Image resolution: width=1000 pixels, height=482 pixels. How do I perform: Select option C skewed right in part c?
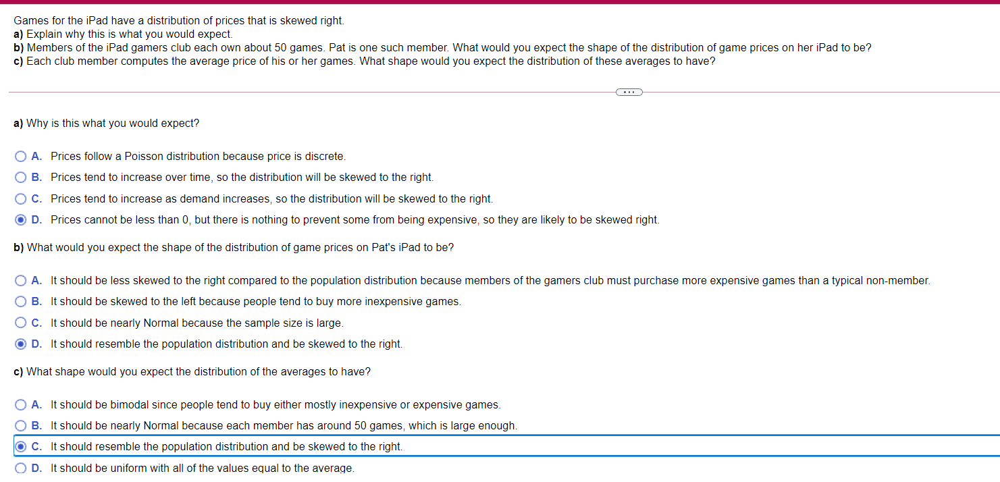[x=20, y=446]
